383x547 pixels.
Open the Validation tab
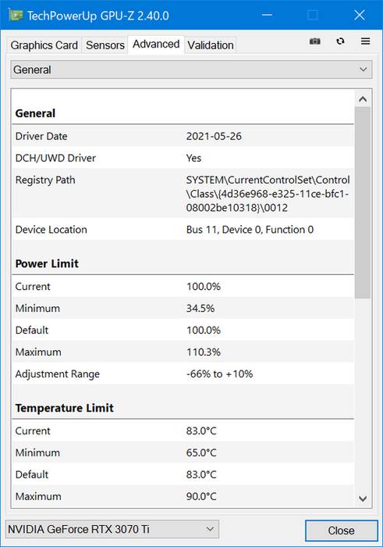211,45
